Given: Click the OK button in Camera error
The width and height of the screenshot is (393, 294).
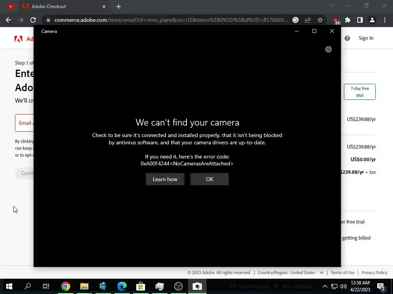Looking at the screenshot, I should (209, 179).
